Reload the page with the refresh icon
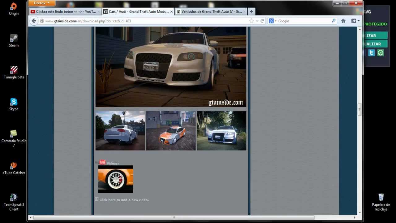The width and height of the screenshot is (396, 223). coord(262,21)
